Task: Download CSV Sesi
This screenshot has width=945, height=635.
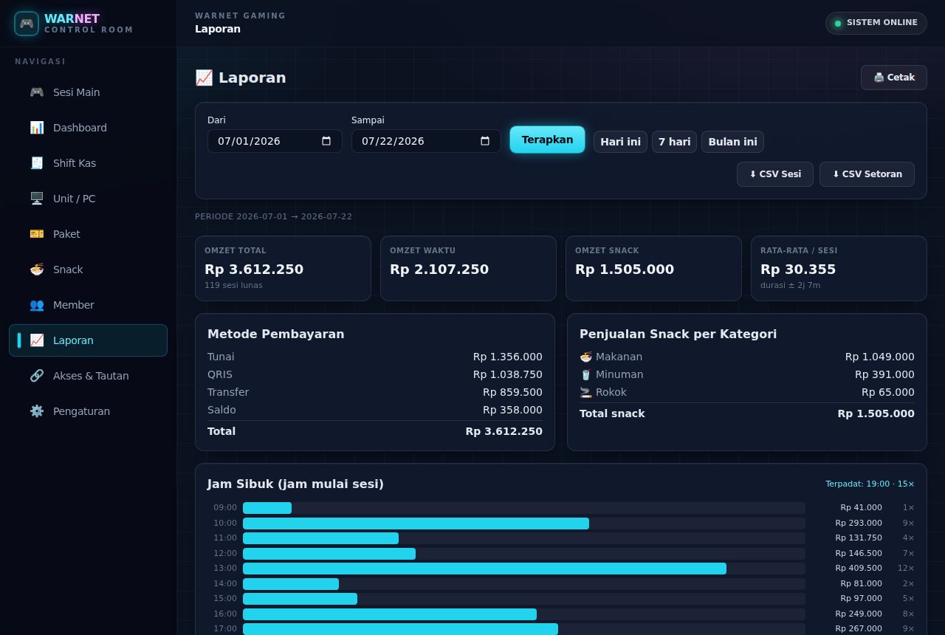Action: tap(775, 174)
